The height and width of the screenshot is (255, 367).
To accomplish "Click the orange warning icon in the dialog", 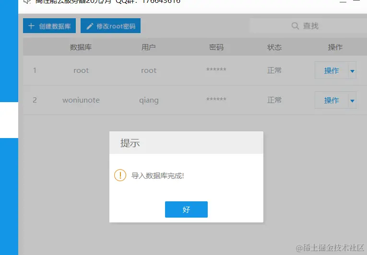I will 120,175.
